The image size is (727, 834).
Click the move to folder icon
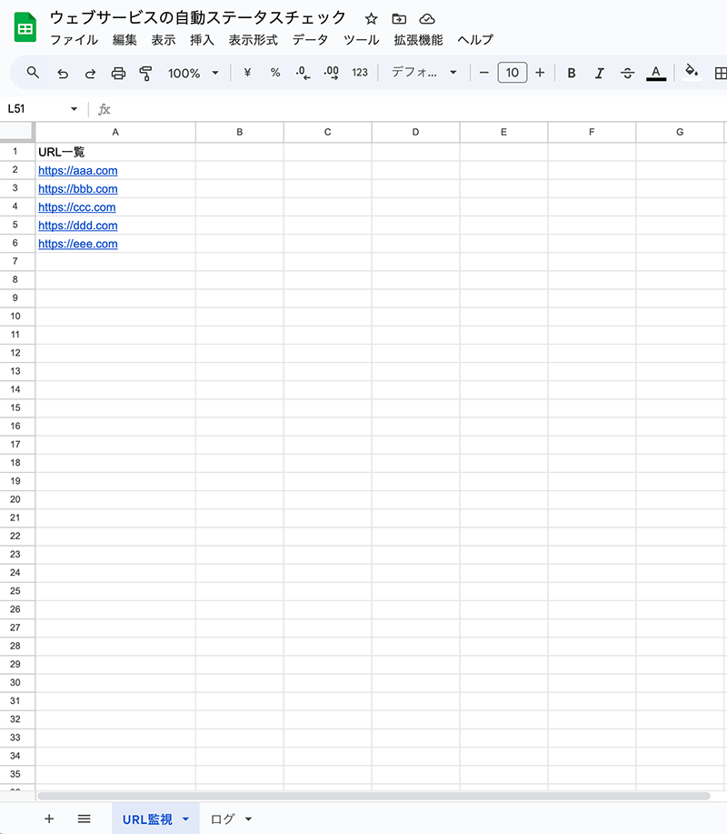[399, 18]
